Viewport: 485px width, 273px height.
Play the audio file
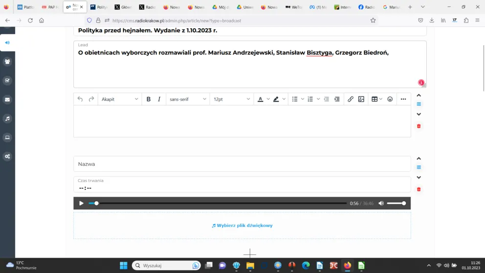(81, 204)
